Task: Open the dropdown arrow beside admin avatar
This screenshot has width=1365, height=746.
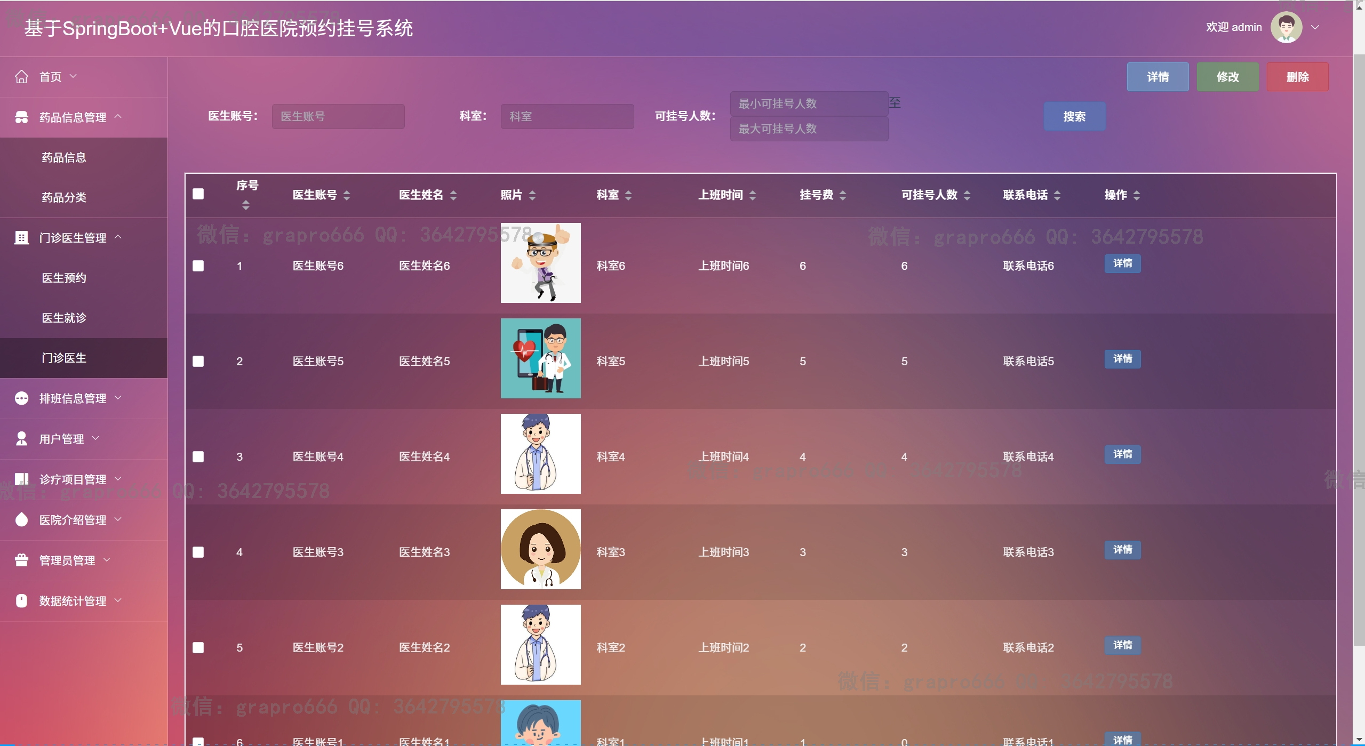Action: (x=1315, y=27)
